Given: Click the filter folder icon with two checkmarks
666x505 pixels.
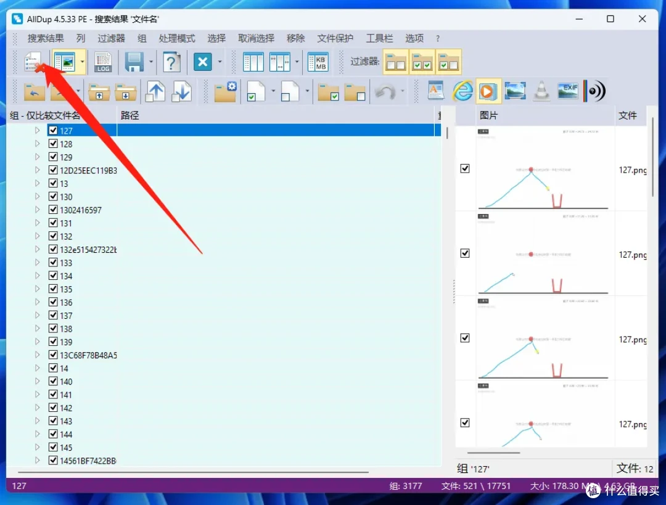Looking at the screenshot, I should pyautogui.click(x=422, y=62).
